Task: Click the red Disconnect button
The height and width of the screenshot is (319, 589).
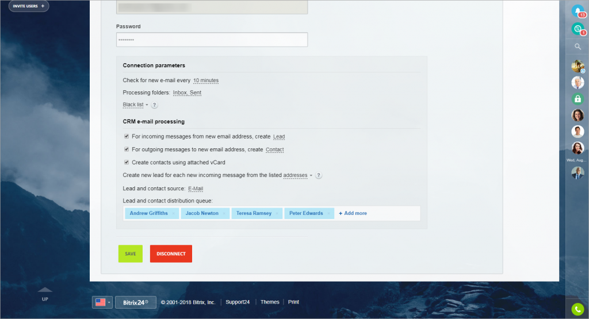Action: coord(171,253)
